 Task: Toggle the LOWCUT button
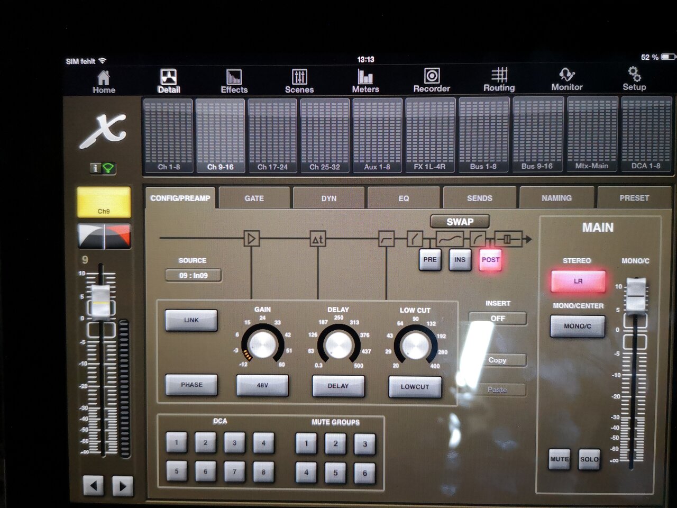(x=415, y=386)
